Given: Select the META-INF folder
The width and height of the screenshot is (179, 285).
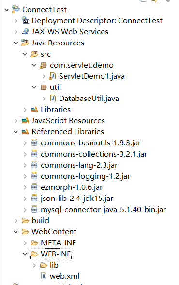Looking at the screenshot, I should tap(58, 243).
